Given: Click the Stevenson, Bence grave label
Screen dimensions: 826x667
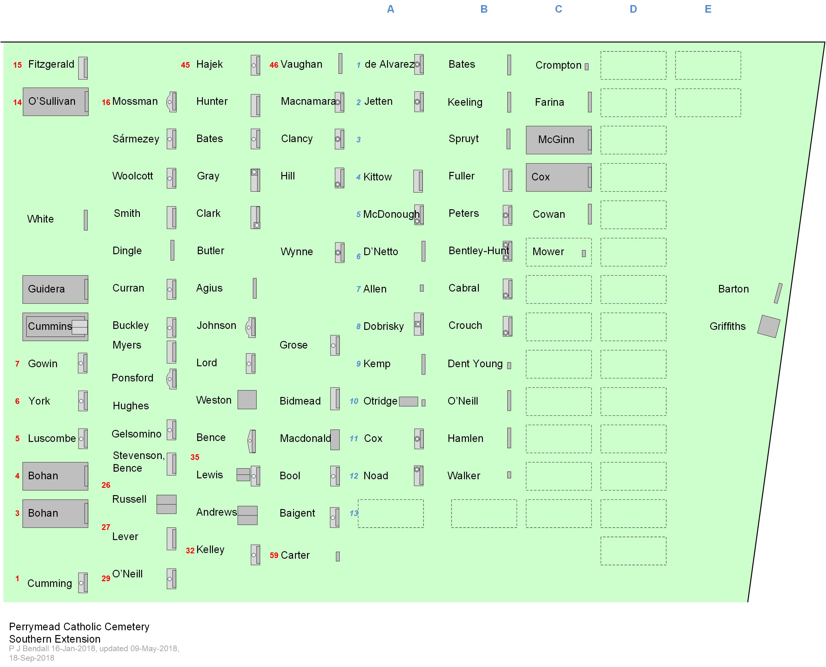Looking at the screenshot, I should 139,462.
